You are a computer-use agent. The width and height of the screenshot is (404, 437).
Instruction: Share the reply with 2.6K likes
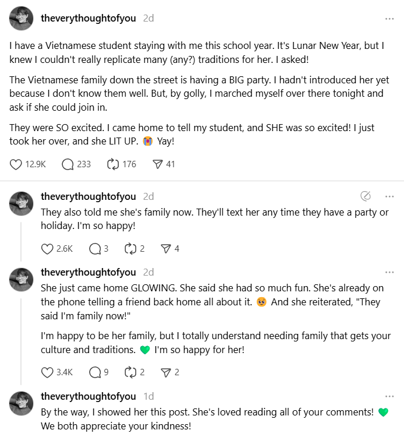(165, 249)
